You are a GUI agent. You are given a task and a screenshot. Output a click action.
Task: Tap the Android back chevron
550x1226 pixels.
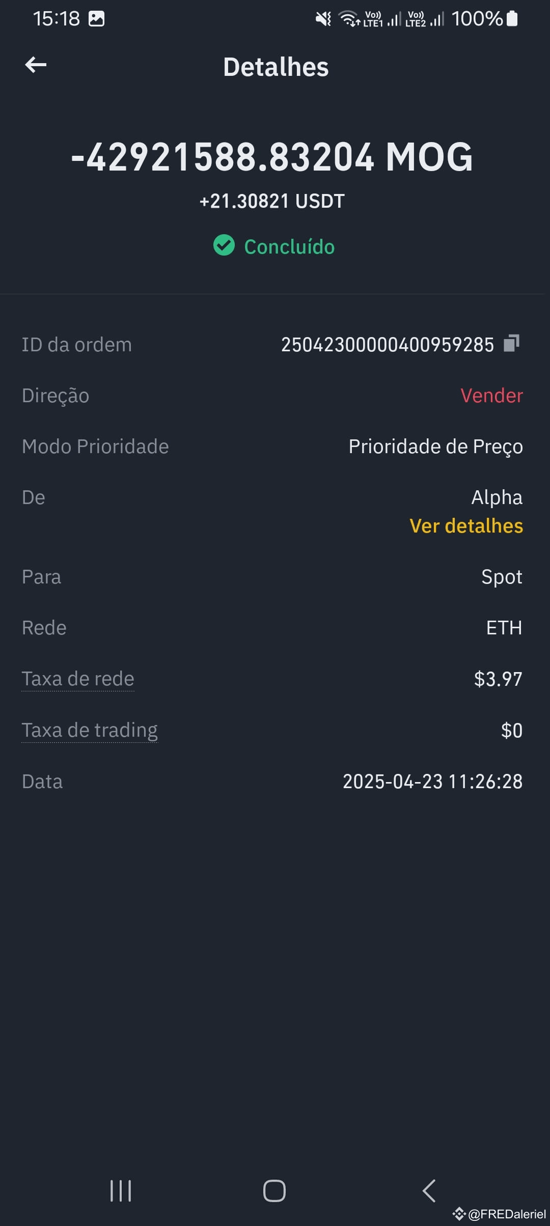pos(429,1191)
